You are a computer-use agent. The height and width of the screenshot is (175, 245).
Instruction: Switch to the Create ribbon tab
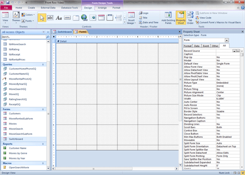coord(32,8)
